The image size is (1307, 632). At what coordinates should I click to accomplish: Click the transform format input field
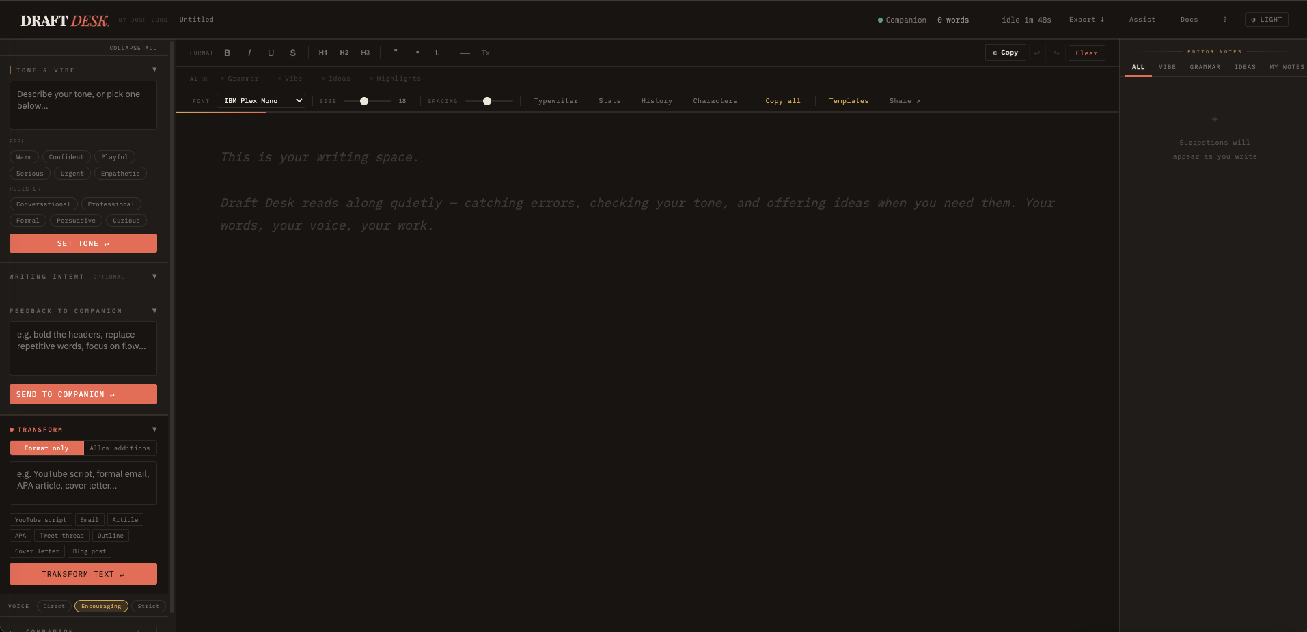[83, 483]
